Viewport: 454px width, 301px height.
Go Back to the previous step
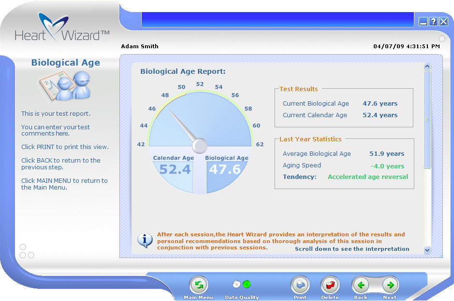tap(361, 285)
